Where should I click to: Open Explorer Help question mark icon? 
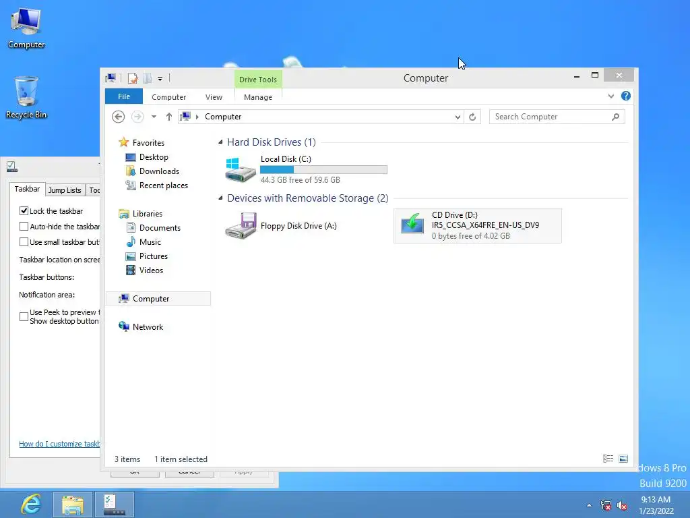(x=626, y=96)
